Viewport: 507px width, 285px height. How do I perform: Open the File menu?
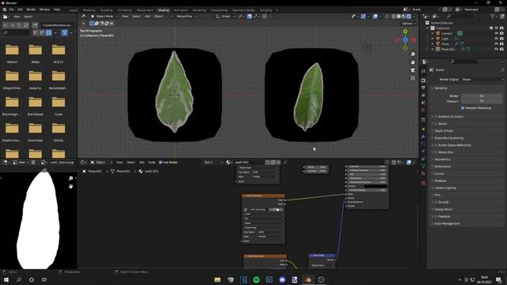pyautogui.click(x=12, y=9)
